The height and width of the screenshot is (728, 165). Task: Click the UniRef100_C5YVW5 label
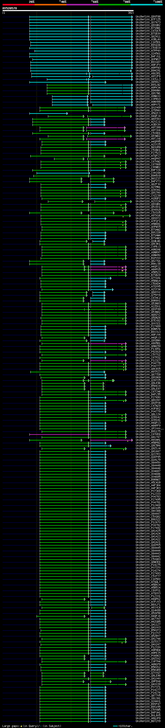click(148, 710)
